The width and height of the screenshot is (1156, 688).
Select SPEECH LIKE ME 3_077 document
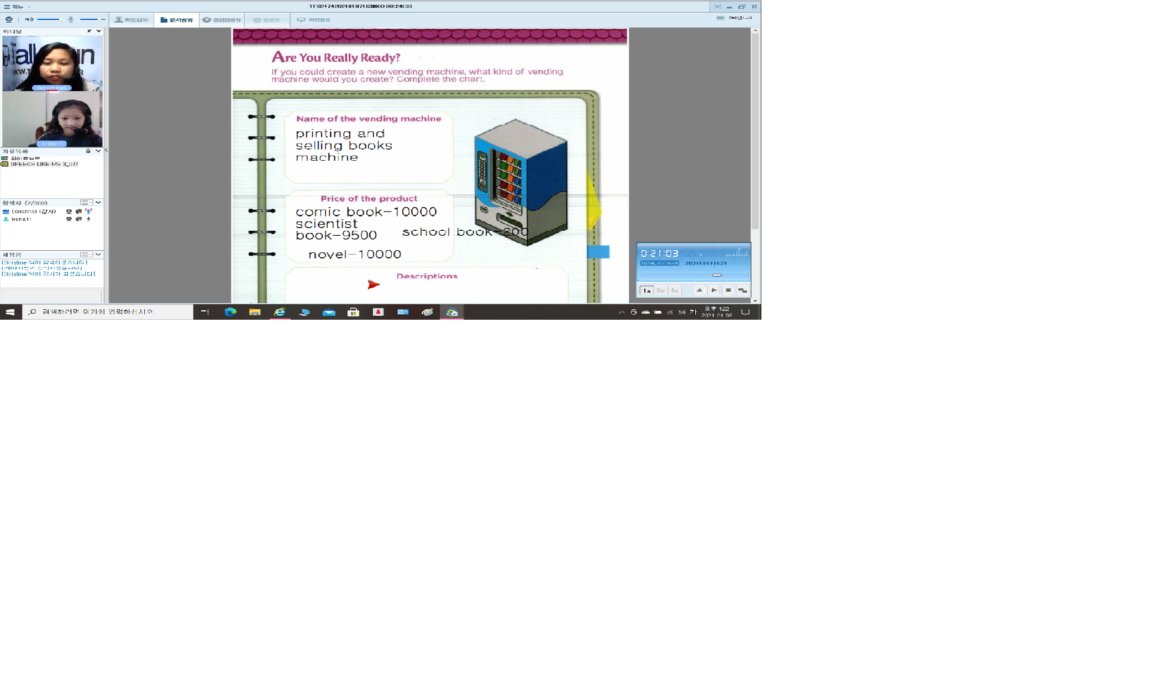(43, 164)
